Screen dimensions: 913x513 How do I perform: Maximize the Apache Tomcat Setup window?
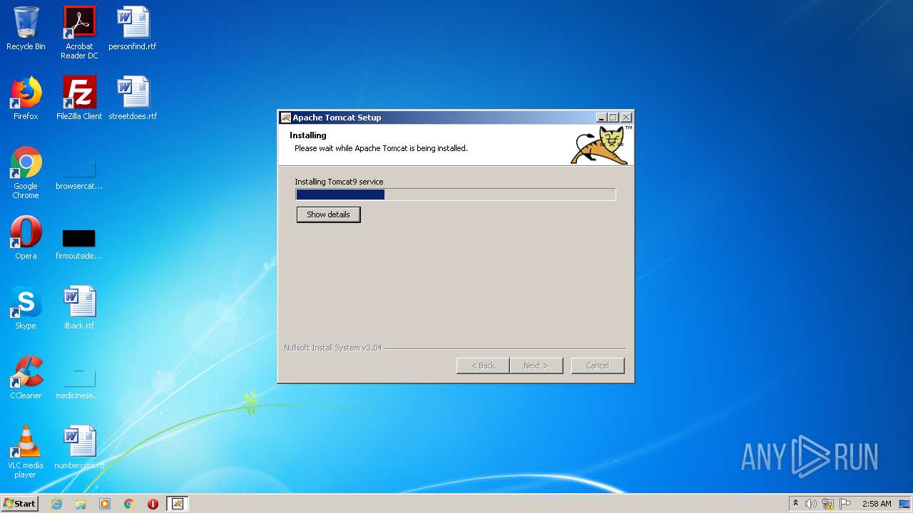[613, 118]
